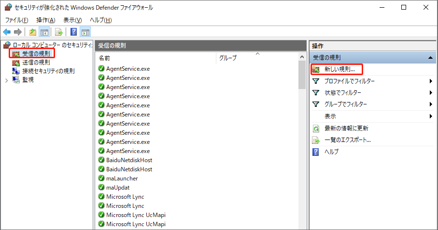Expand the 監視 tree node arrow
This screenshot has width=438, height=230.
[6, 80]
